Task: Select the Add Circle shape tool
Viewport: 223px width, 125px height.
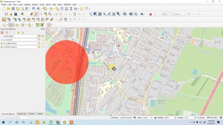Action: tap(10, 25)
